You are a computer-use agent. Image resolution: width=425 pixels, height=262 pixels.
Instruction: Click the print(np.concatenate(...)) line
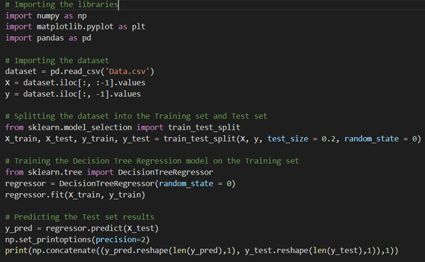click(202, 250)
